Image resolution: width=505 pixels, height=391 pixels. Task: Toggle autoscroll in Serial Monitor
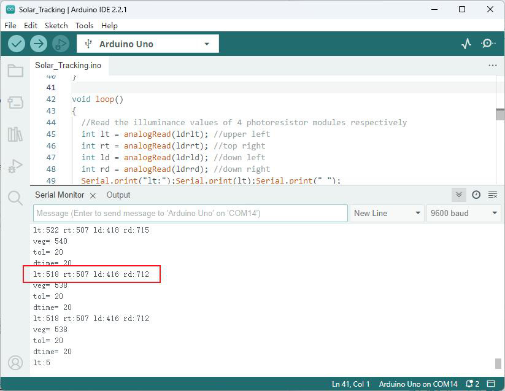[459, 195]
